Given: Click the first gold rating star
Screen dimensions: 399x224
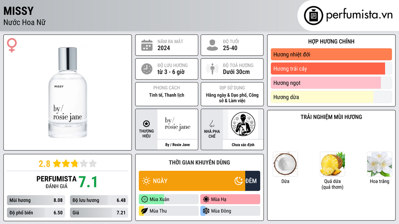Looking at the screenshot, I should [x=57, y=163].
